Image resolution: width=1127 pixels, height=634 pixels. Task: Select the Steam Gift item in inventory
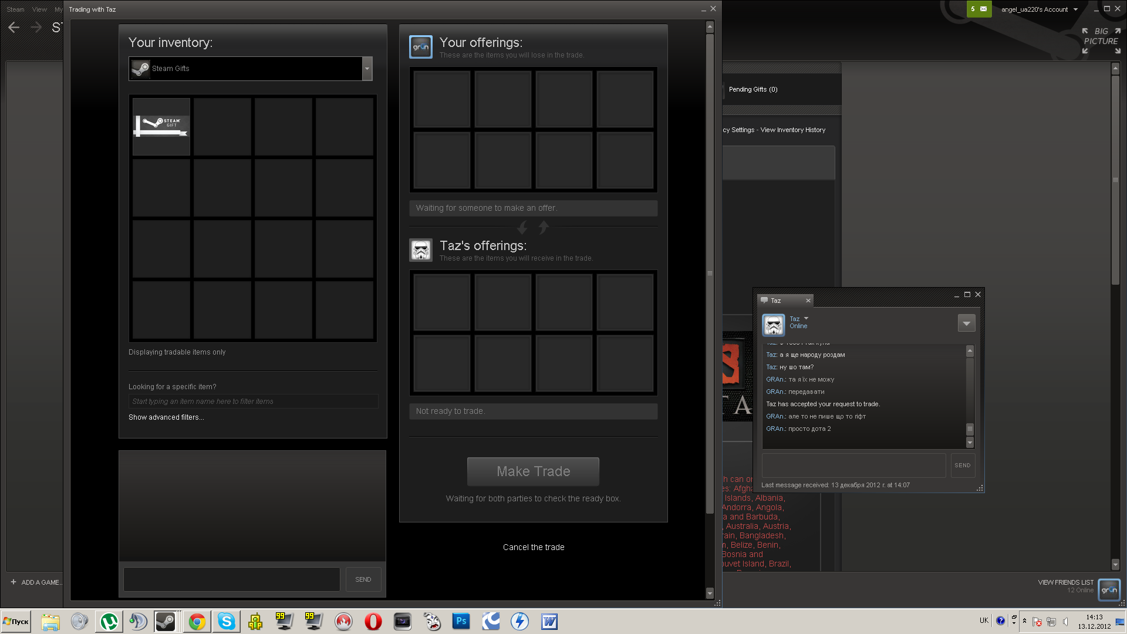161,126
